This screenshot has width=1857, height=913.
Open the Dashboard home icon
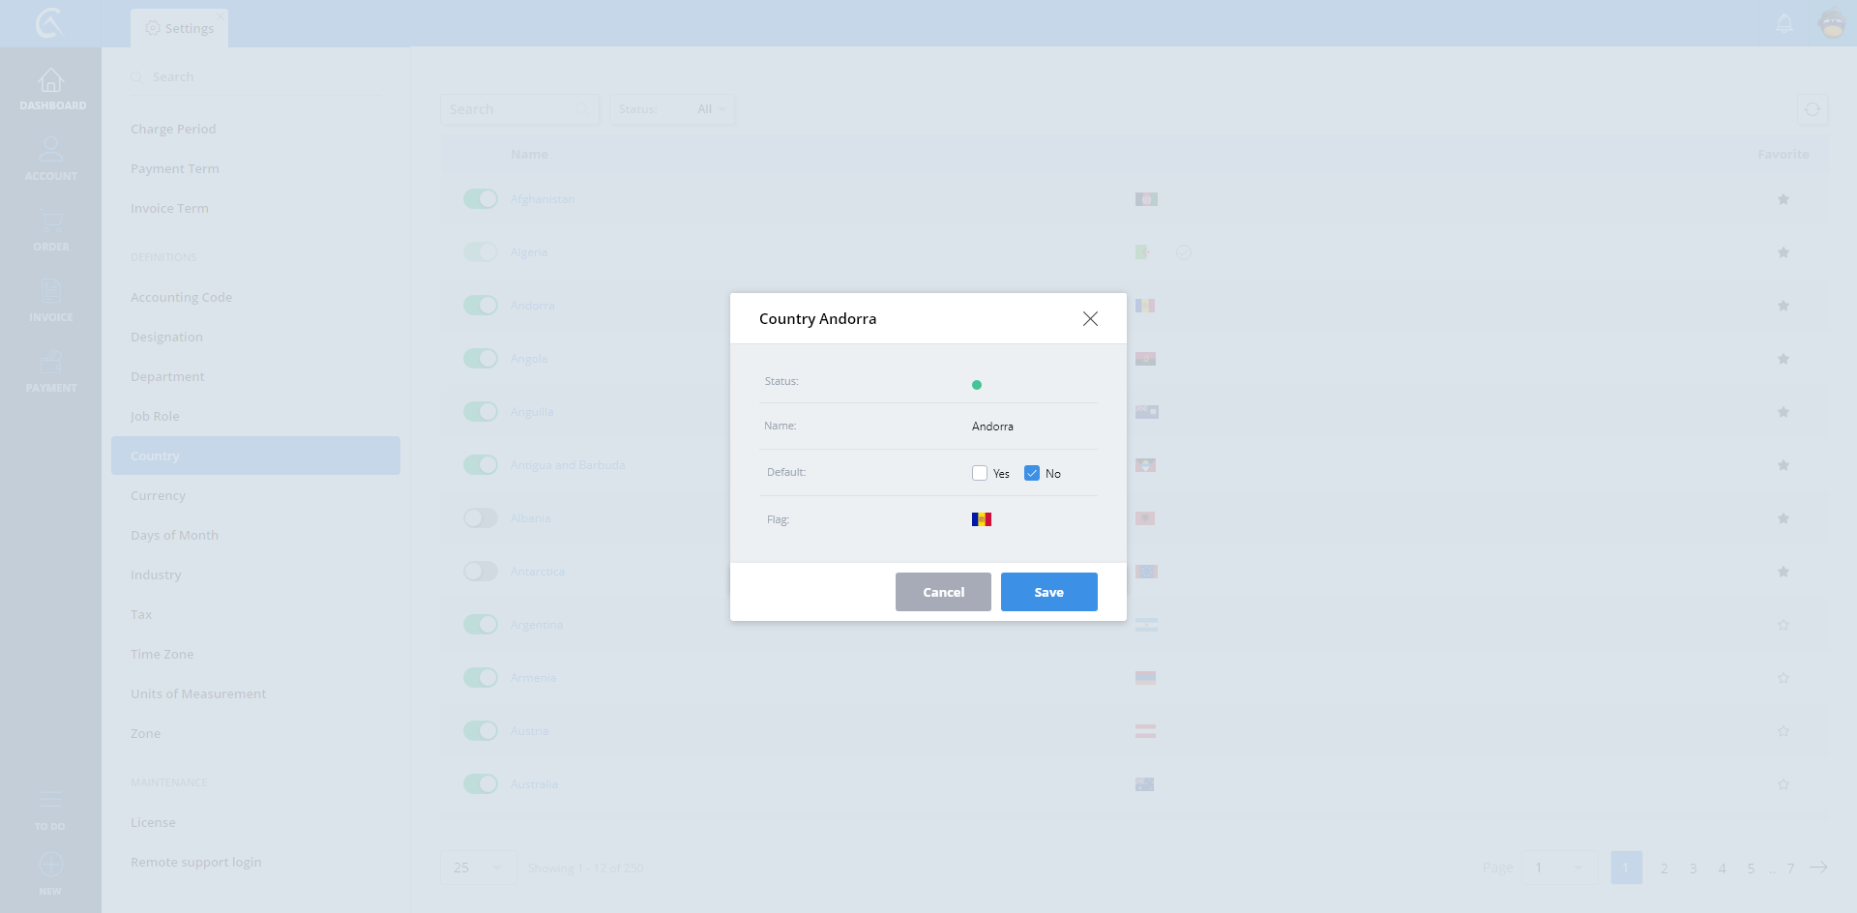pyautogui.click(x=50, y=81)
